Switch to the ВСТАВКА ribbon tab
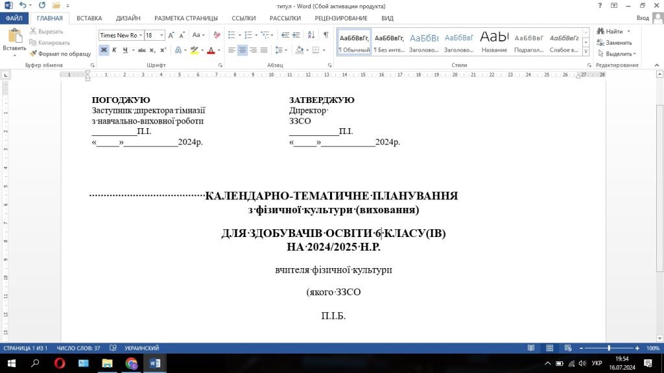Viewport: 664px width, 373px height. [x=89, y=18]
